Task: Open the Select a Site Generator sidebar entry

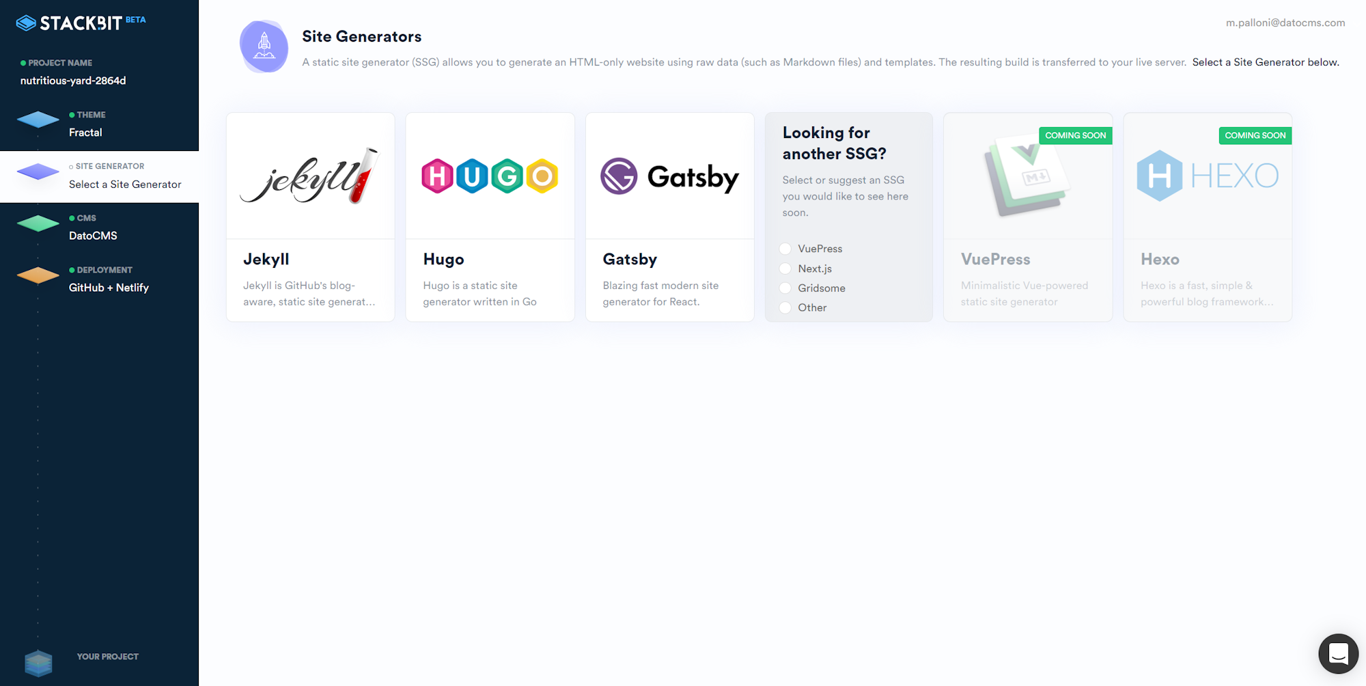Action: [124, 184]
